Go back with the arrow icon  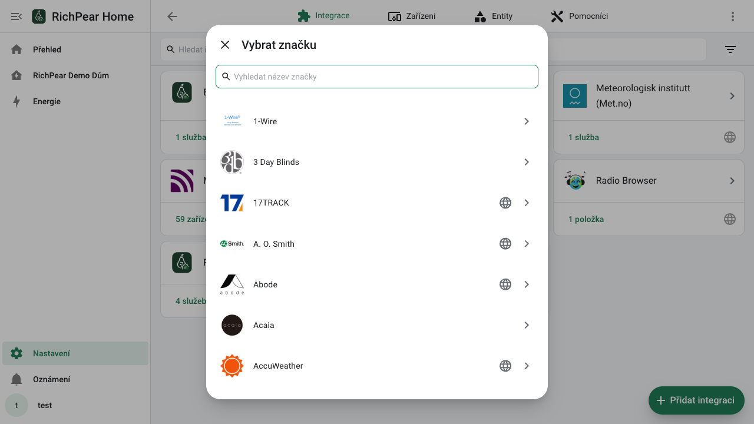coord(172,16)
